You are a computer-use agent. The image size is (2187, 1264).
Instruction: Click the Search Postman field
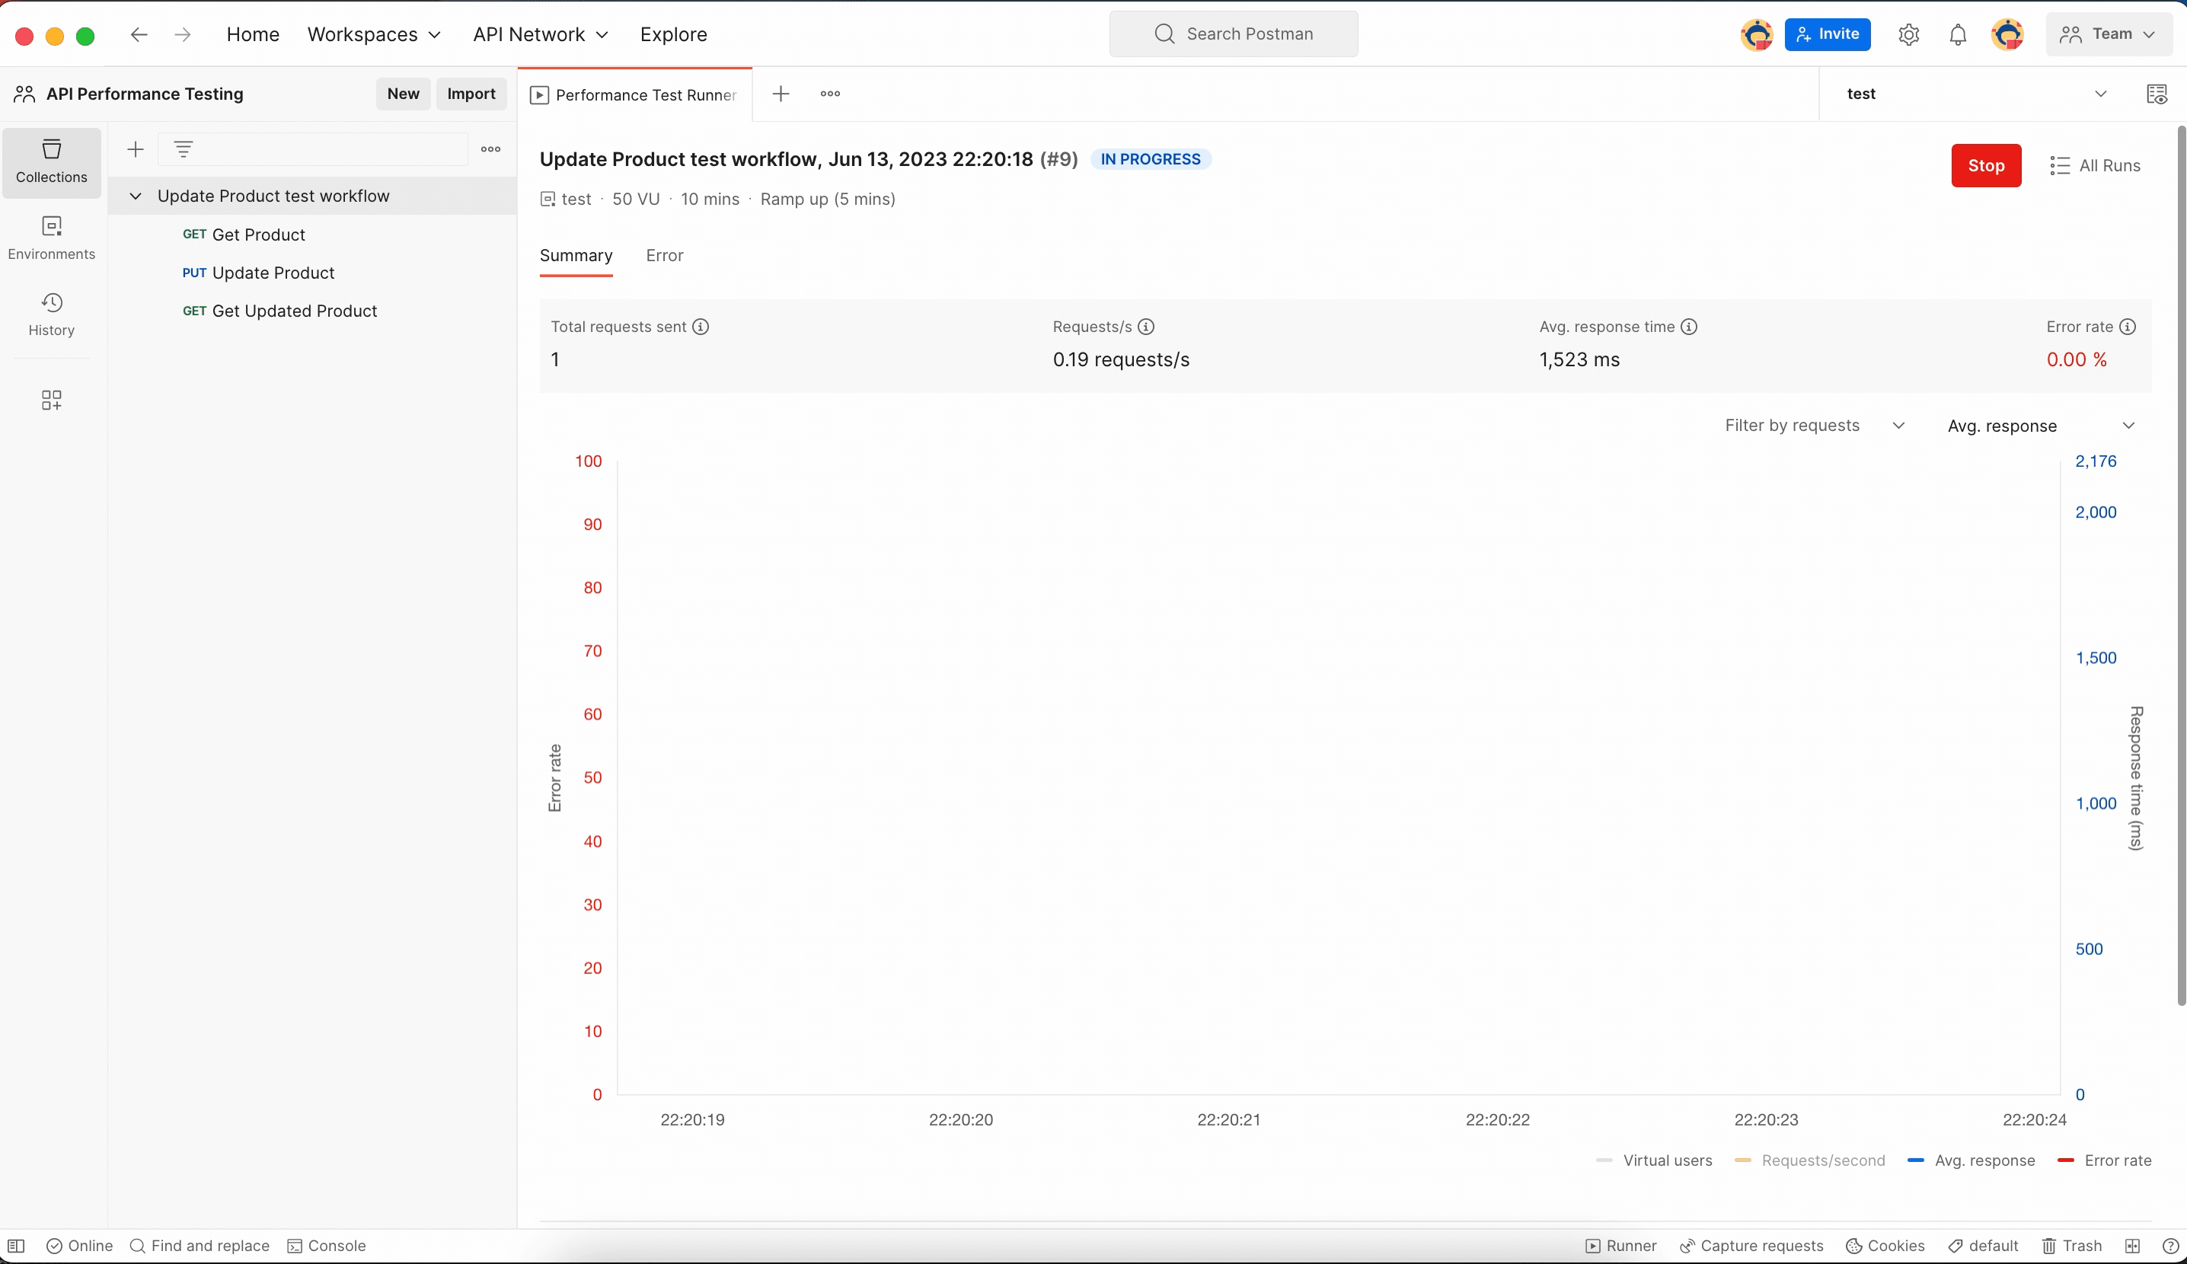[1233, 34]
